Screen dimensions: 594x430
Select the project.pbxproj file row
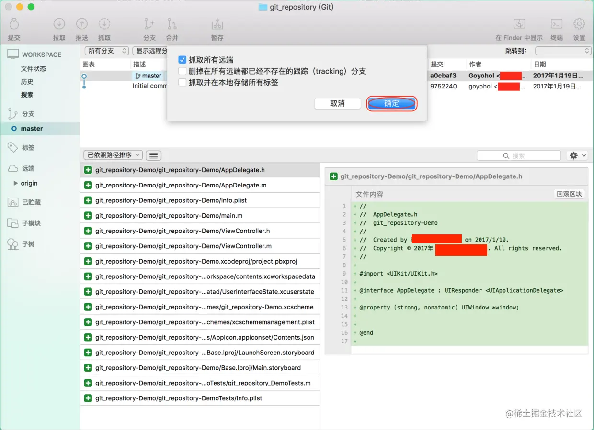pos(200,261)
